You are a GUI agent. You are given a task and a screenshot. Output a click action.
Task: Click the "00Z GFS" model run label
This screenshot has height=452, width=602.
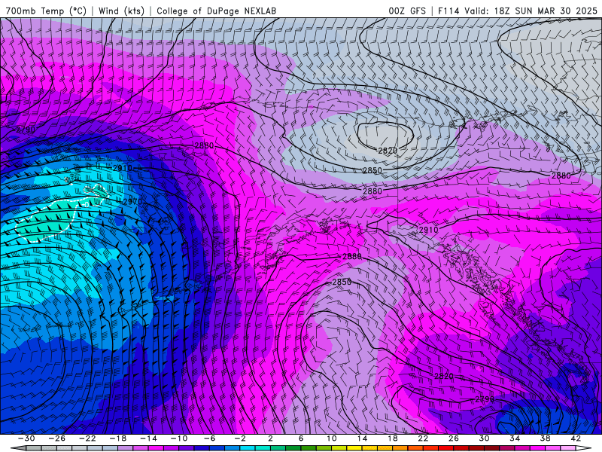[407, 11]
